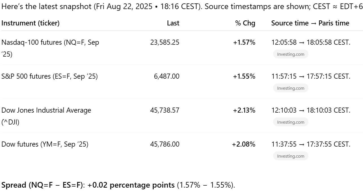Click the +2.08% change value
Viewport: 363px width, 193px height.
(244, 144)
